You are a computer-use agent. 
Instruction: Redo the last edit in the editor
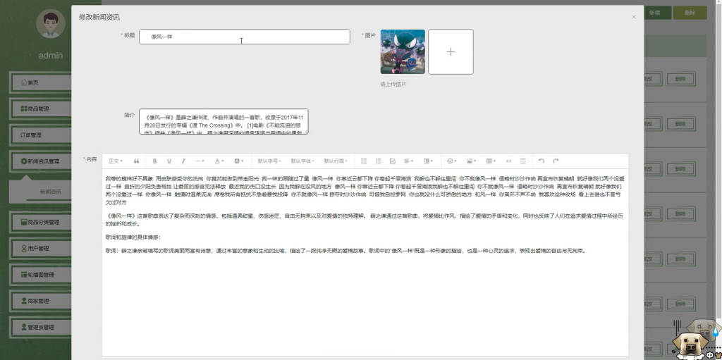click(x=556, y=161)
